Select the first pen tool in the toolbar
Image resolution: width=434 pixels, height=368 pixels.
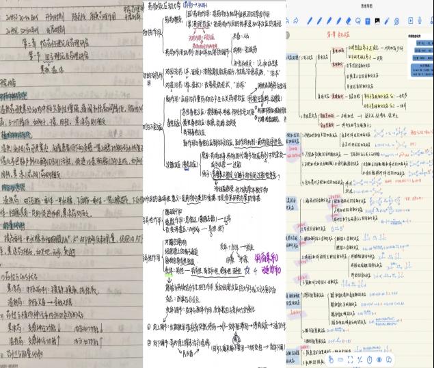(309, 21)
